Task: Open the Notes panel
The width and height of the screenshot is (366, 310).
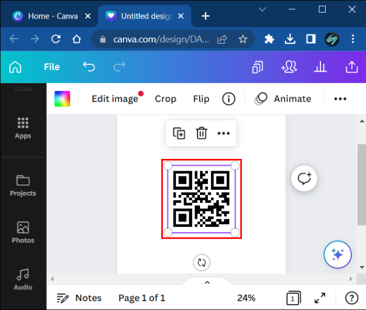Action: pos(79,298)
